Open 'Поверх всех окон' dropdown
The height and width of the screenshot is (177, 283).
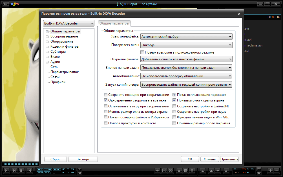click(x=186, y=45)
